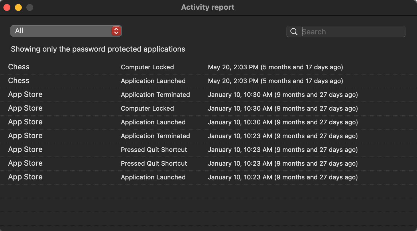The image size is (417, 231).
Task: Select App Store Application Terminated at 10:23 AM
Action: coord(155,136)
